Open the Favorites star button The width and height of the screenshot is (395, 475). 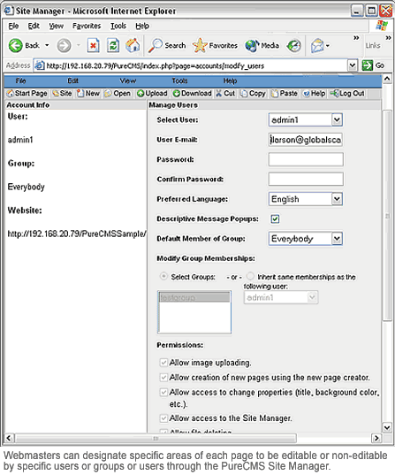point(215,46)
